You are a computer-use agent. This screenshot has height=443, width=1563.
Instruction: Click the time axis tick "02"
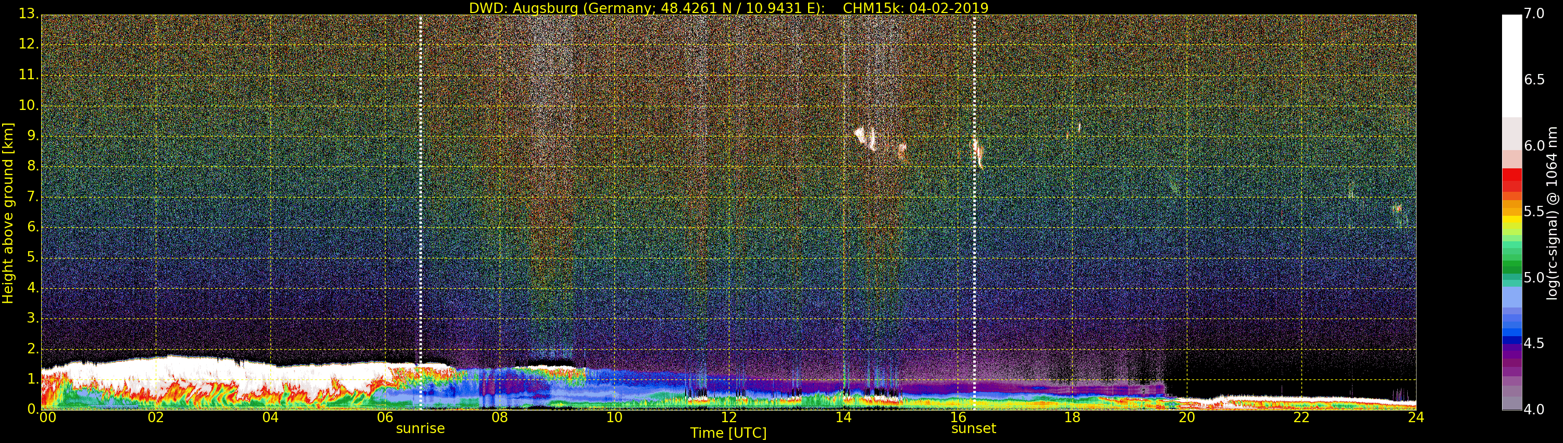coord(156,417)
